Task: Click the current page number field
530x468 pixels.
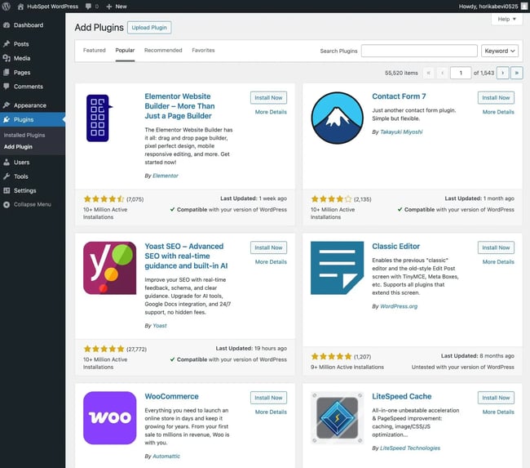Action: pyautogui.click(x=461, y=73)
